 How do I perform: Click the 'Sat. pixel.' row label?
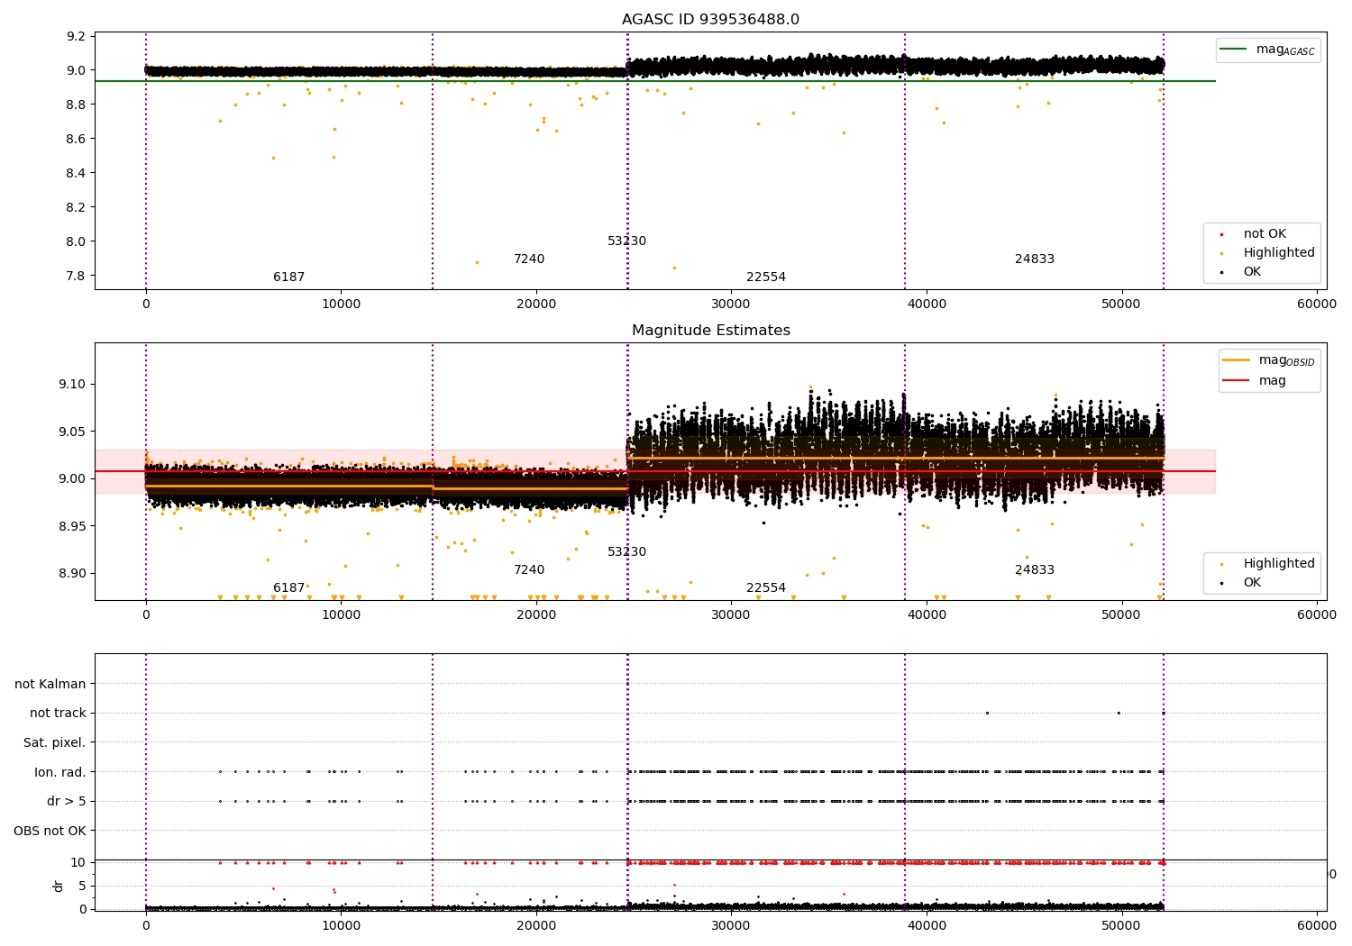pyautogui.click(x=55, y=743)
